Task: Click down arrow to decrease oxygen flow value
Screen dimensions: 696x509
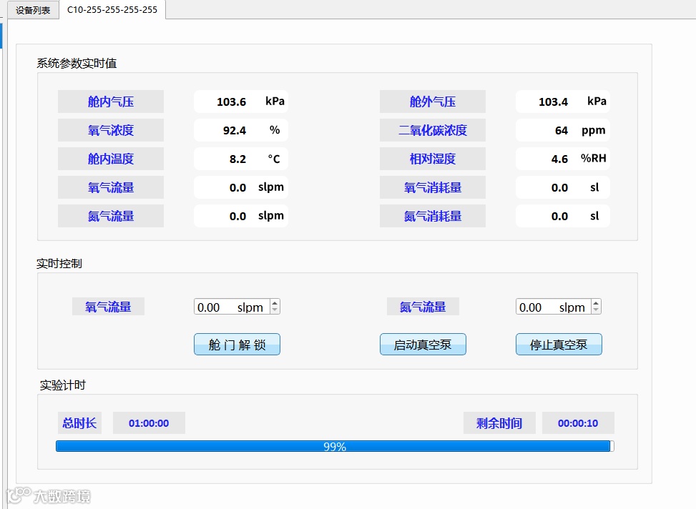Action: (275, 310)
